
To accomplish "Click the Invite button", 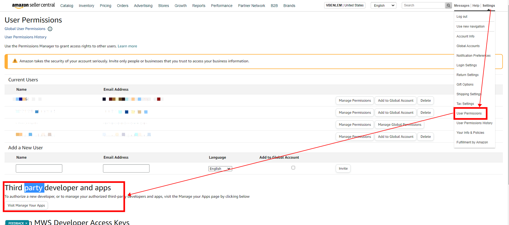I will pyautogui.click(x=343, y=169).
